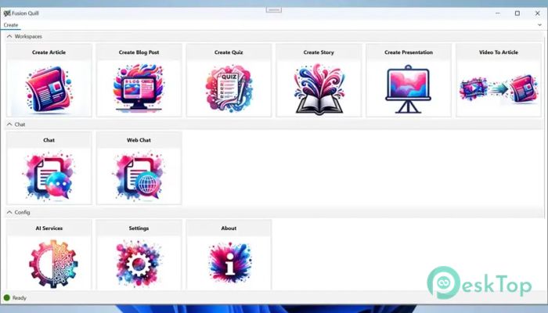Close the Fusion Quill window
Screen dimensions: 548x313
(538, 13)
